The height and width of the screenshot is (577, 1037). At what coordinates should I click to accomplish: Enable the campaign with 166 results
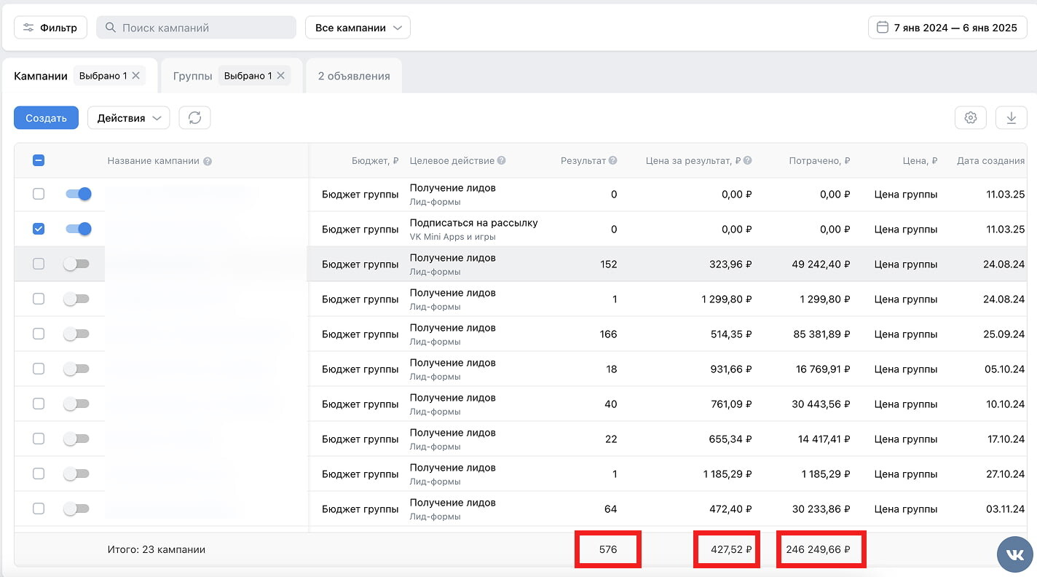[76, 334]
